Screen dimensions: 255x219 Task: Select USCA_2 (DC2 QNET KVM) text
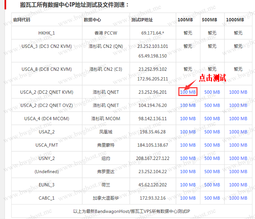coord(47,92)
